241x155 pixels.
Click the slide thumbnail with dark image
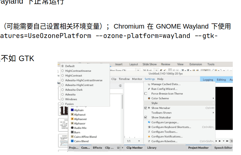pos(63,110)
